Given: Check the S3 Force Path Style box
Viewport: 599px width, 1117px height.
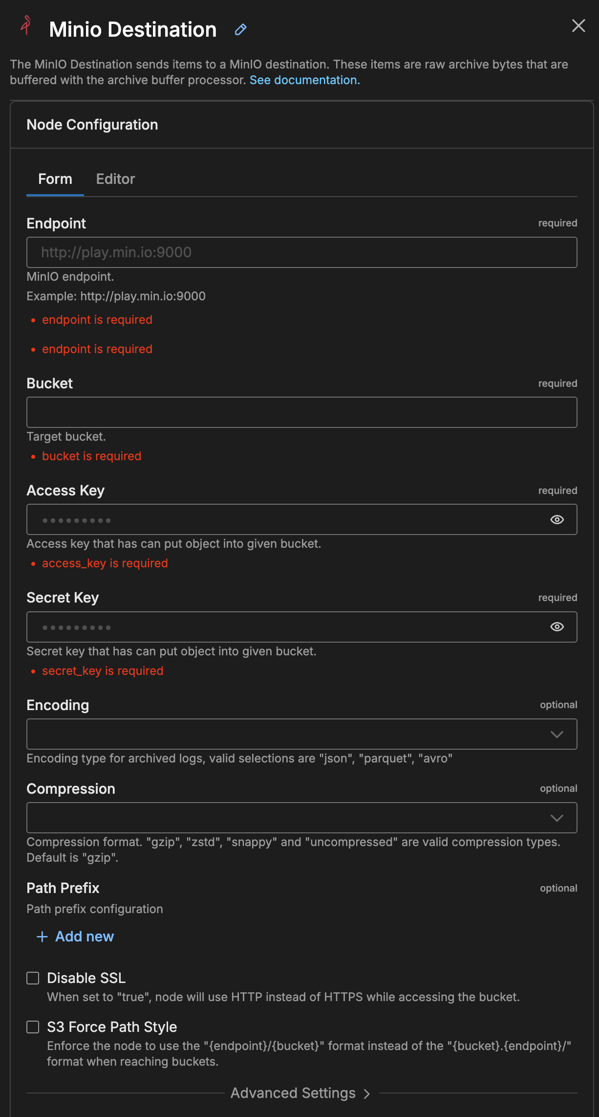Looking at the screenshot, I should tap(33, 1027).
